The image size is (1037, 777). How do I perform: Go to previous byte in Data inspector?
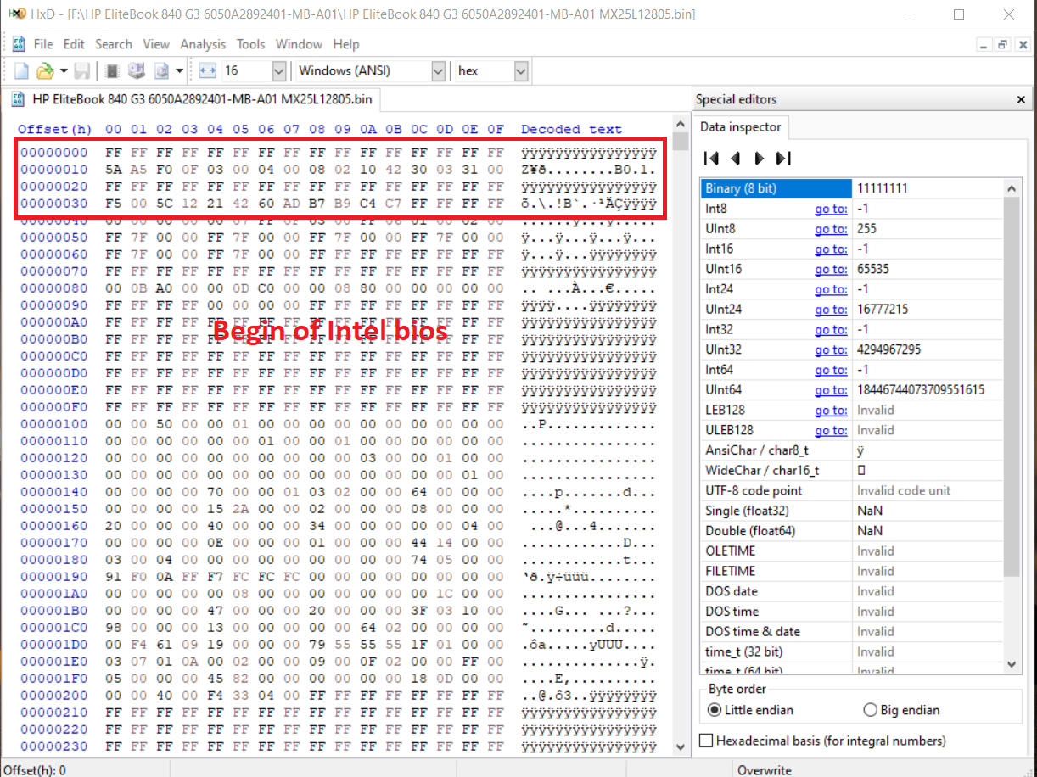pos(735,158)
